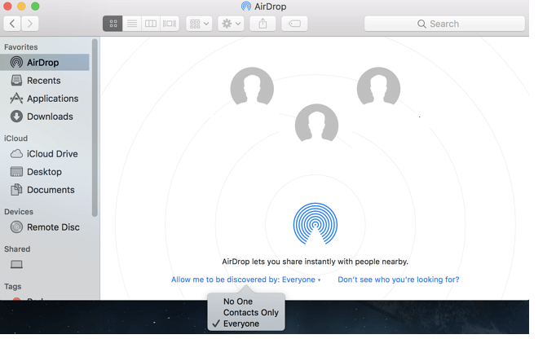Click the Tags section header

[13, 287]
